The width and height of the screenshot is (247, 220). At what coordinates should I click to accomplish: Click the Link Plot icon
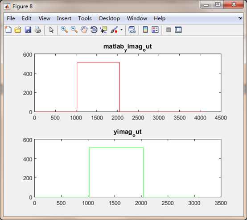tap(132, 29)
